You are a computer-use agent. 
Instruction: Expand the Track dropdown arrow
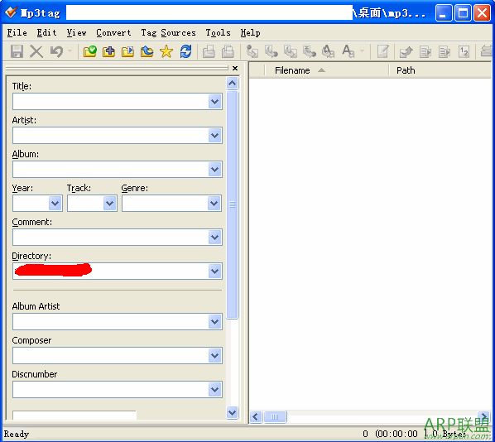tap(110, 204)
